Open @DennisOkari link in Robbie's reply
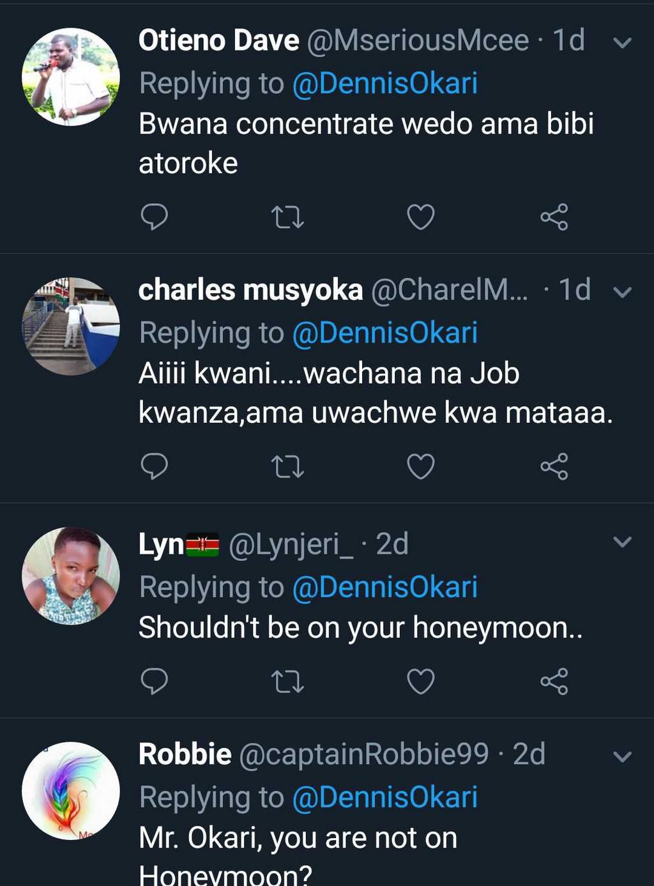The image size is (654, 886). 384,797
